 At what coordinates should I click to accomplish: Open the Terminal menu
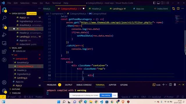pyautogui.click(x=56, y=3)
